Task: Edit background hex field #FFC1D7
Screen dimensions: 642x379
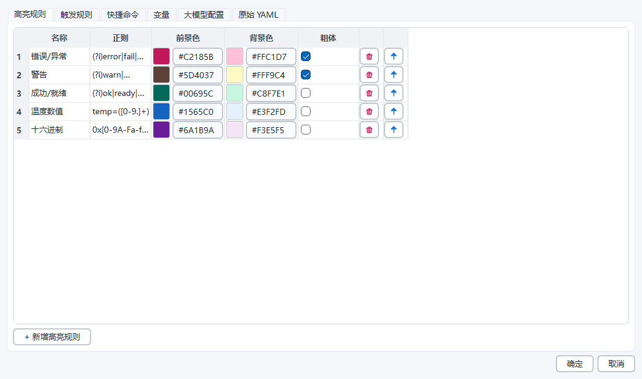Action: (271, 56)
